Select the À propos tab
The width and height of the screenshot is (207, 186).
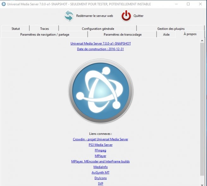point(190,34)
